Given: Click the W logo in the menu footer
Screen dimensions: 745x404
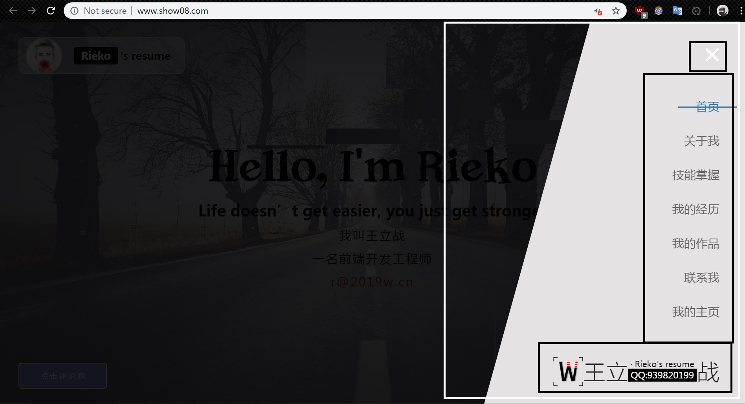Looking at the screenshot, I should (568, 372).
